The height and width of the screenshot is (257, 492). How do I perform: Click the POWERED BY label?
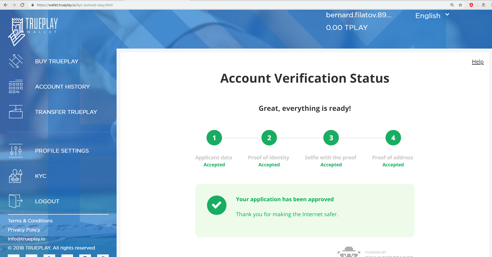[x=376, y=252]
